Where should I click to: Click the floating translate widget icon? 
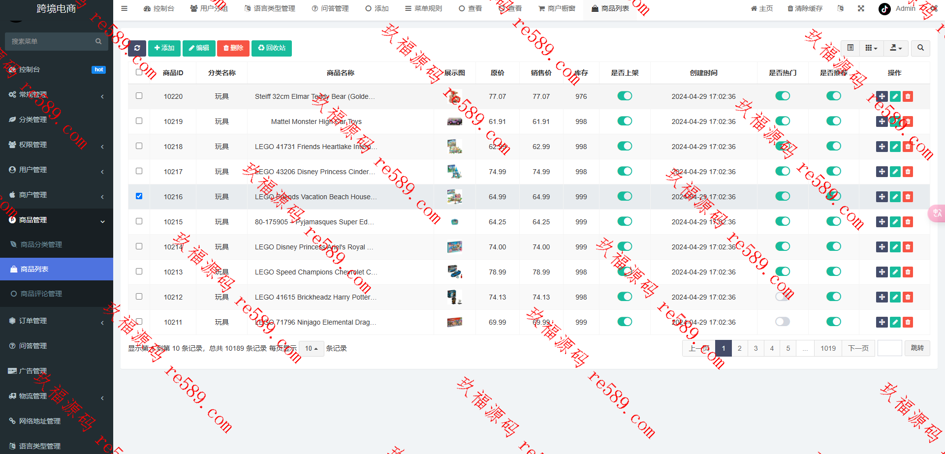point(937,213)
